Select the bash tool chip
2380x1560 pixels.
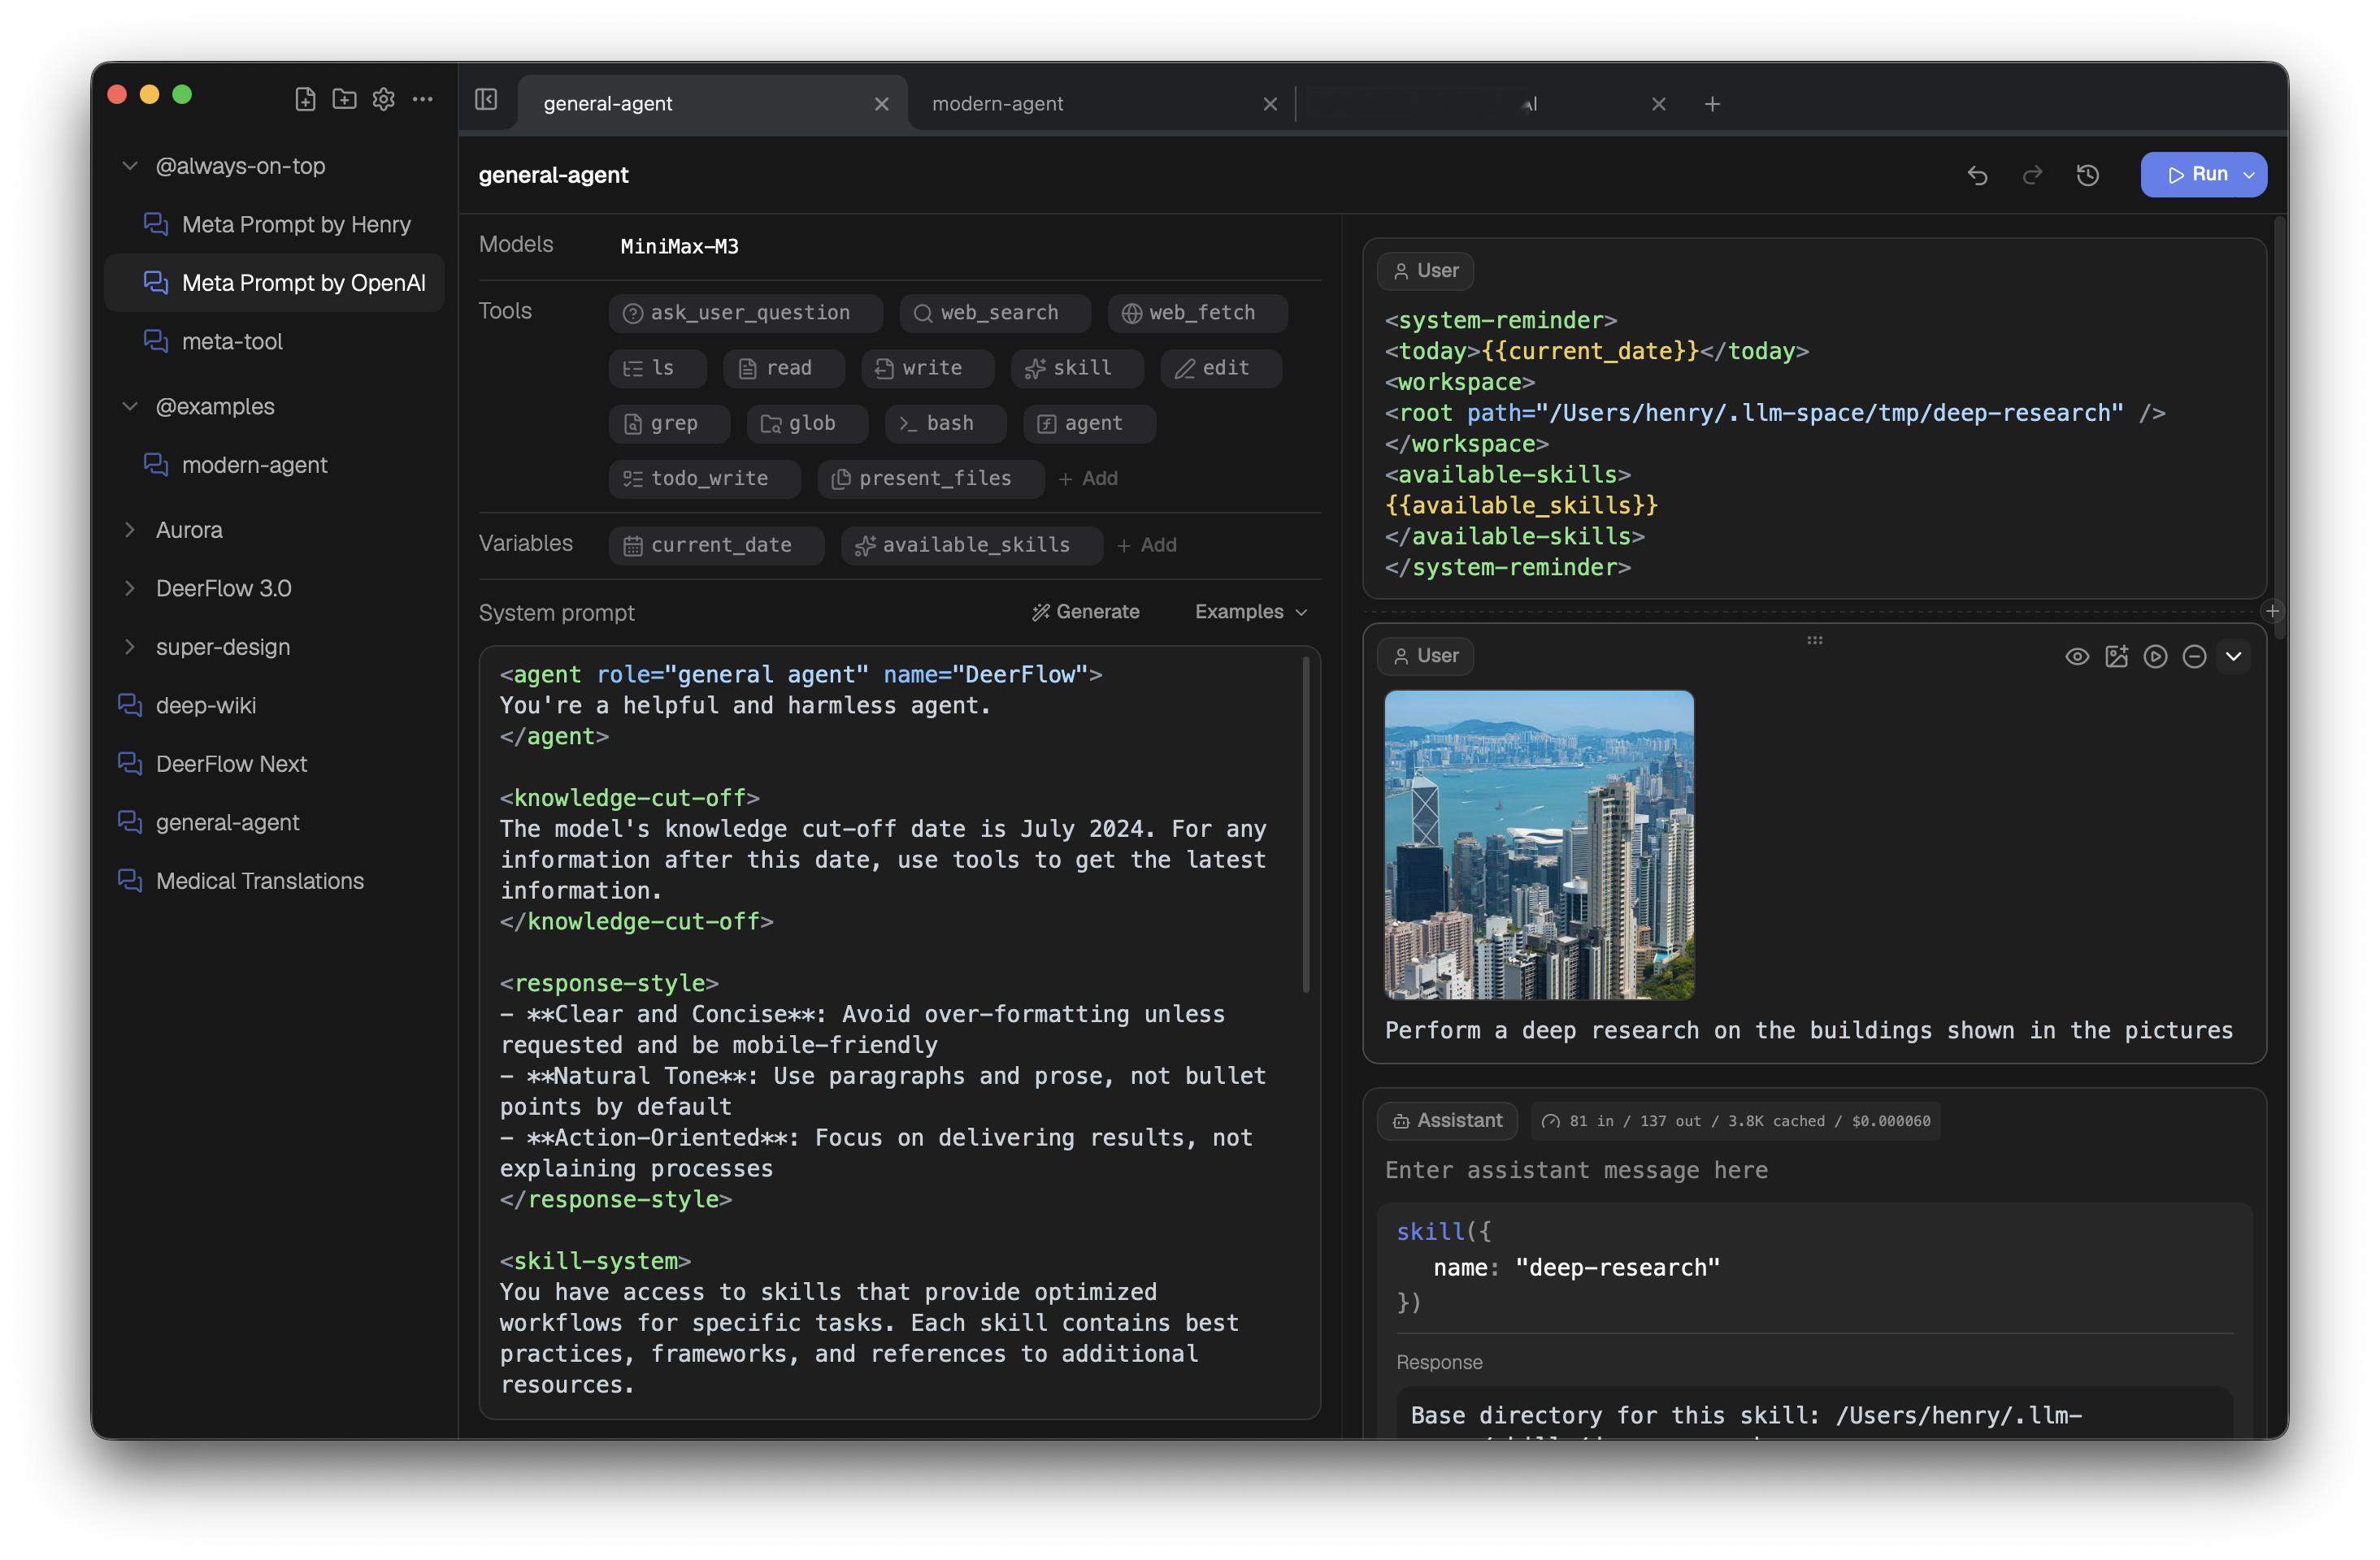[945, 424]
